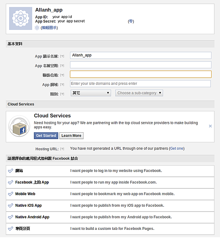The image size is (220, 239).
Task: Click the Learn More button
Action: pyautogui.click(x=71, y=136)
